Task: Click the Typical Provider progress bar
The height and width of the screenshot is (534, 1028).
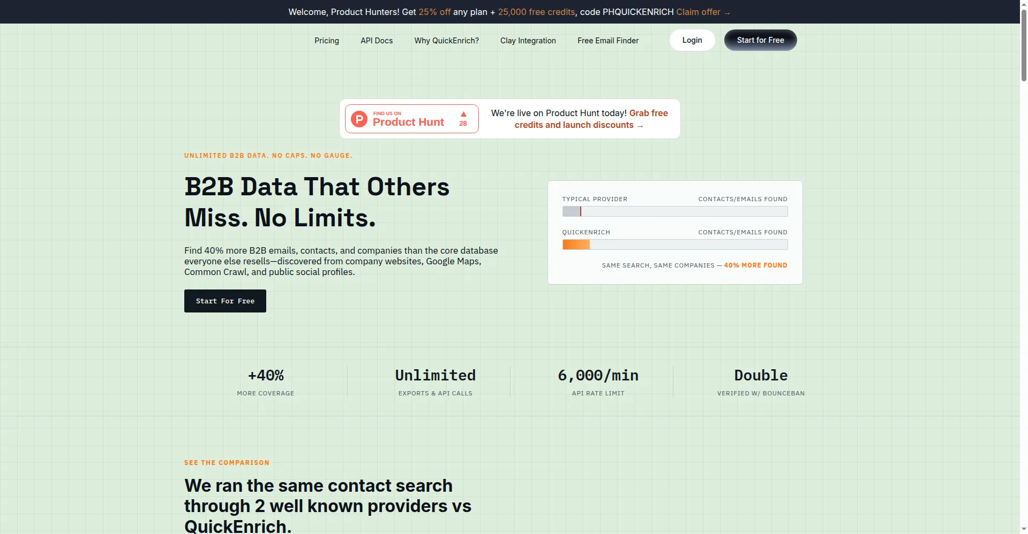Action: click(x=675, y=211)
